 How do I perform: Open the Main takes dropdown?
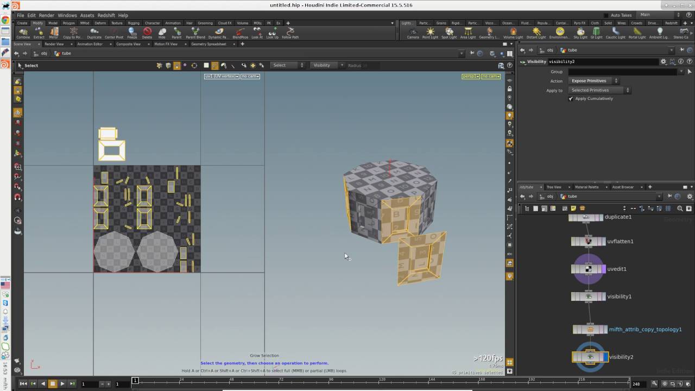click(658, 15)
